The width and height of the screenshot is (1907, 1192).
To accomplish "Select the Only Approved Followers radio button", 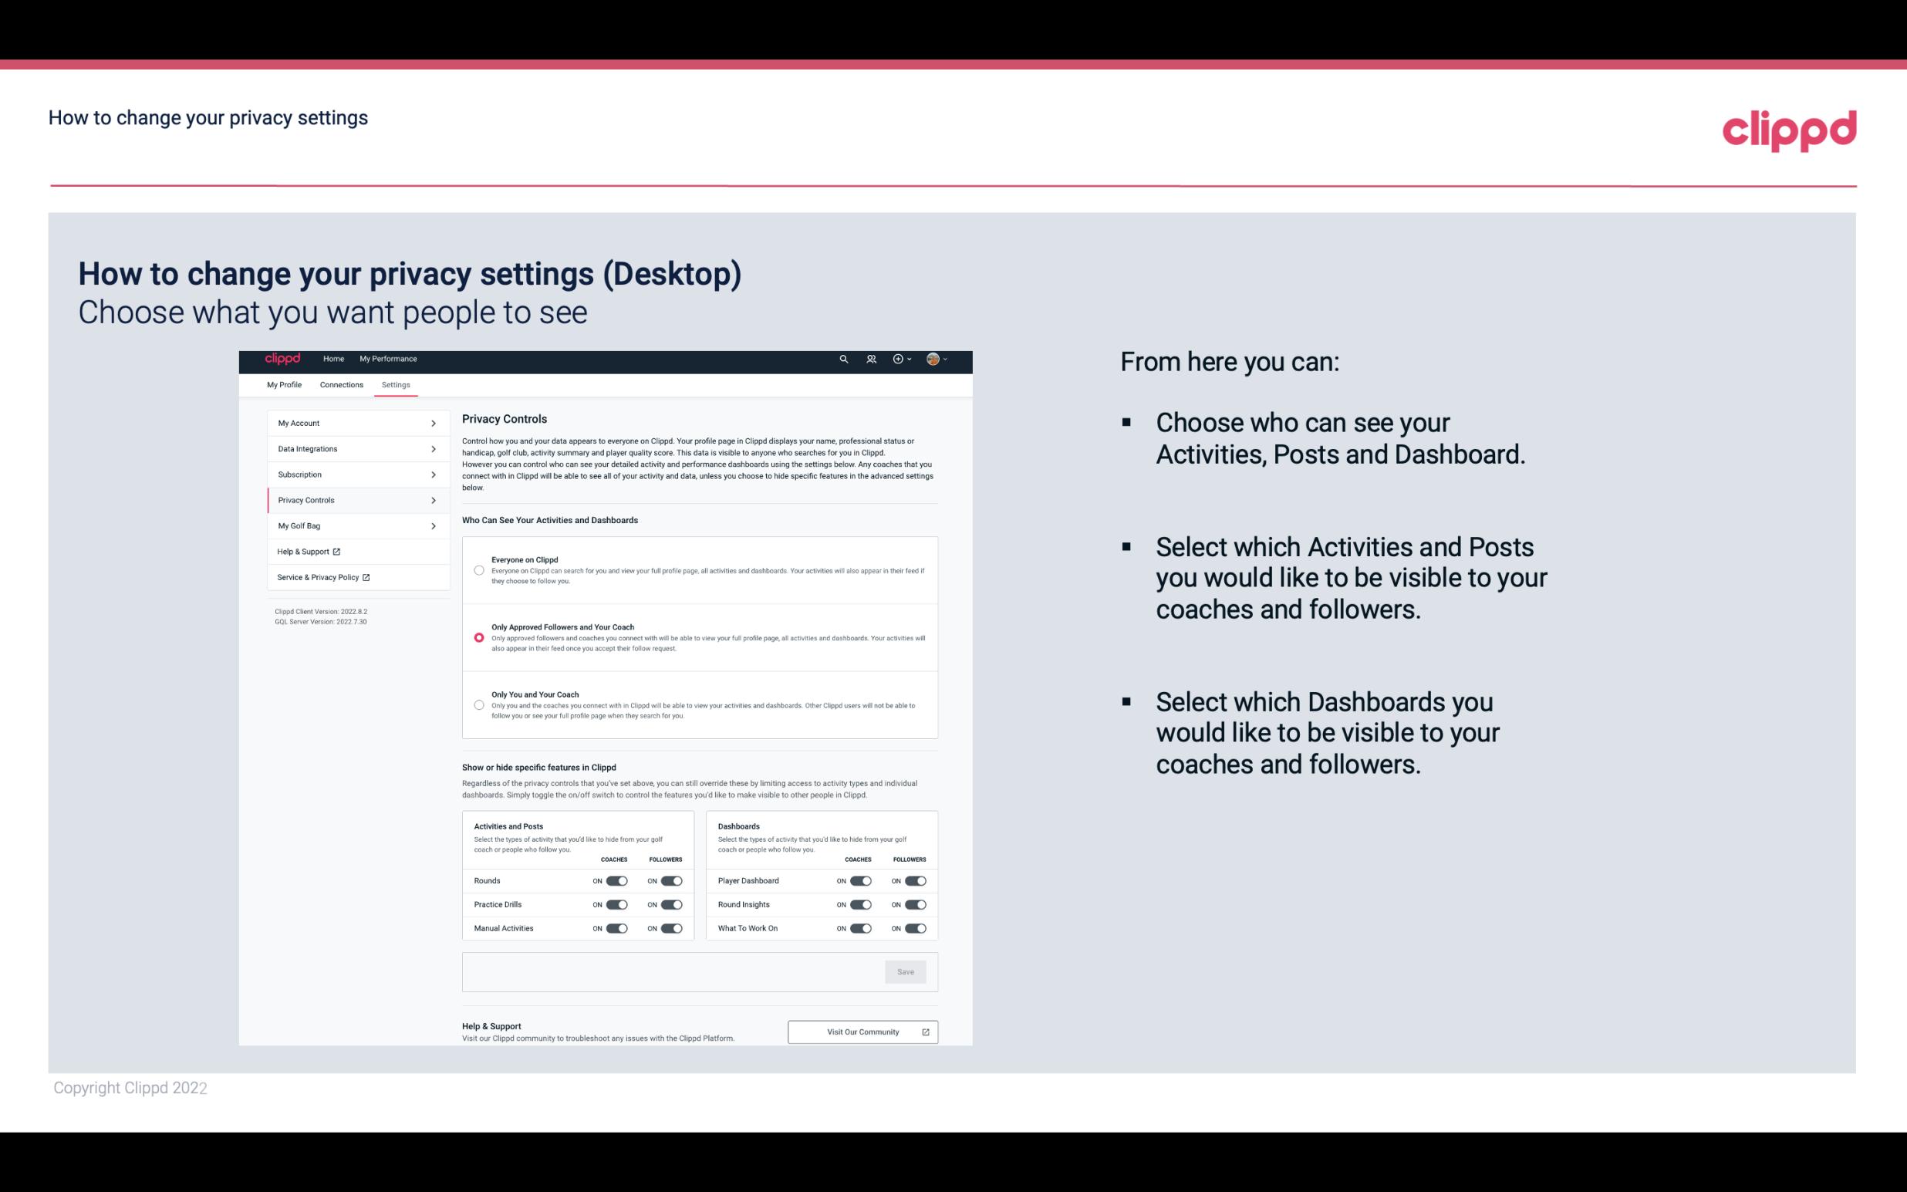I will 478,637.
